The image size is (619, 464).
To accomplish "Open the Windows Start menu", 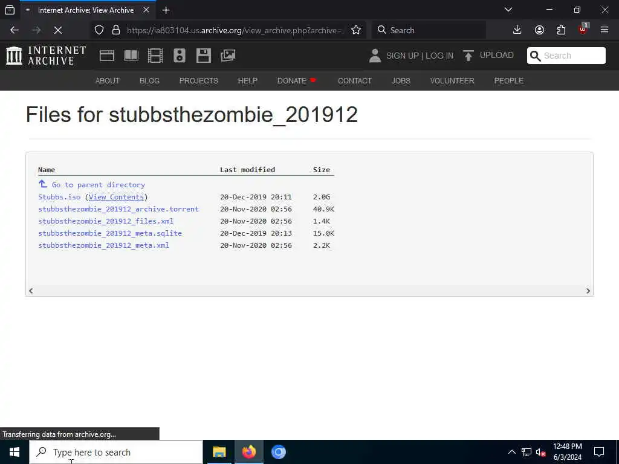I will 15,452.
